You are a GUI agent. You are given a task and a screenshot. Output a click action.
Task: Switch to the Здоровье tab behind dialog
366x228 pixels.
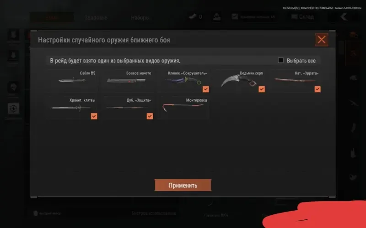coord(96,18)
